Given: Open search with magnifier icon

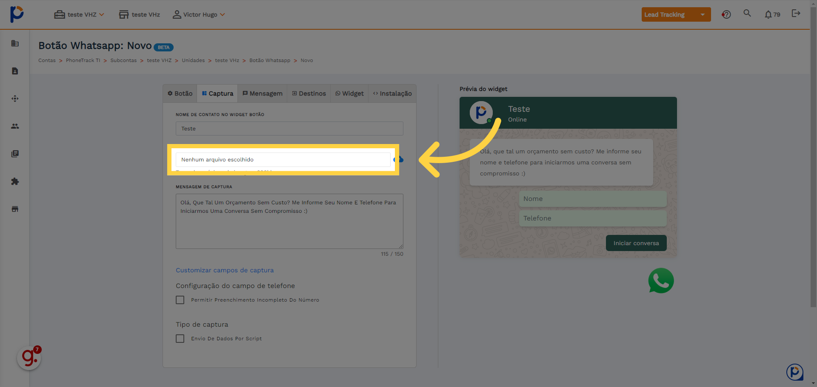Looking at the screenshot, I should 747,13.
